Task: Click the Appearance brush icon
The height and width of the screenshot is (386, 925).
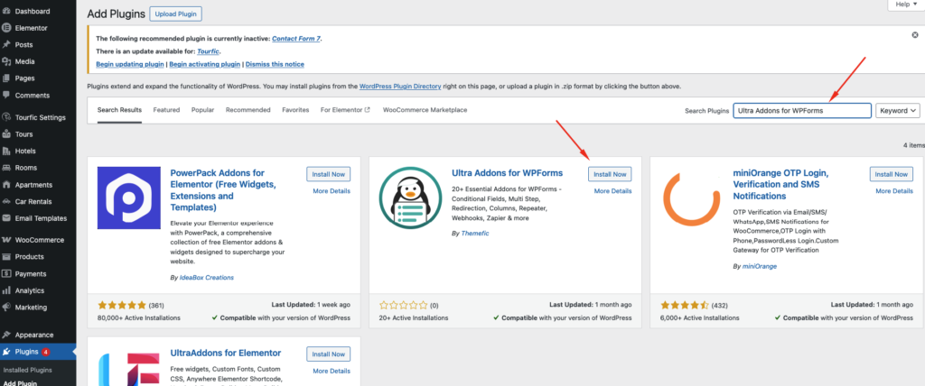Action: [6, 335]
